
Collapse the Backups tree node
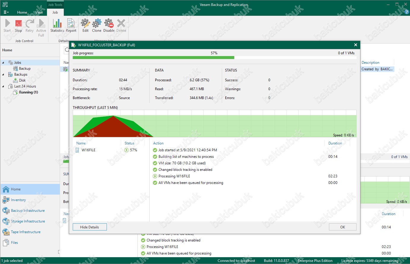3,74
